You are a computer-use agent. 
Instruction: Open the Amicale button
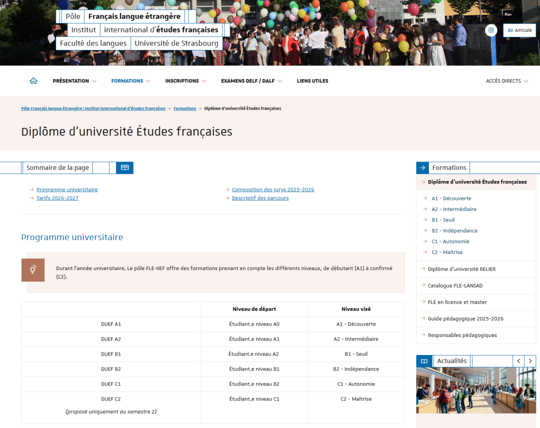pos(519,30)
